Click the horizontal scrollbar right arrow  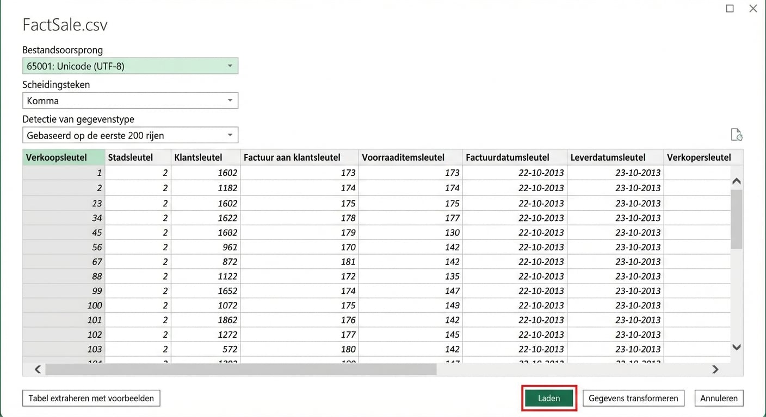coord(715,369)
